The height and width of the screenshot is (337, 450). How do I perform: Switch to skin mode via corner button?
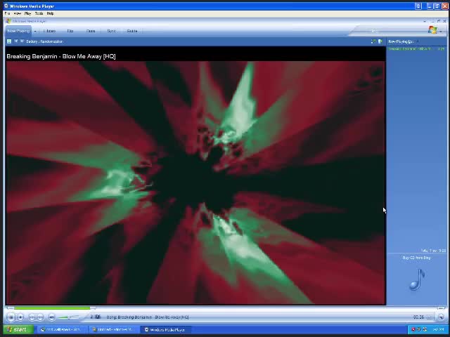pyautogui.click(x=441, y=317)
